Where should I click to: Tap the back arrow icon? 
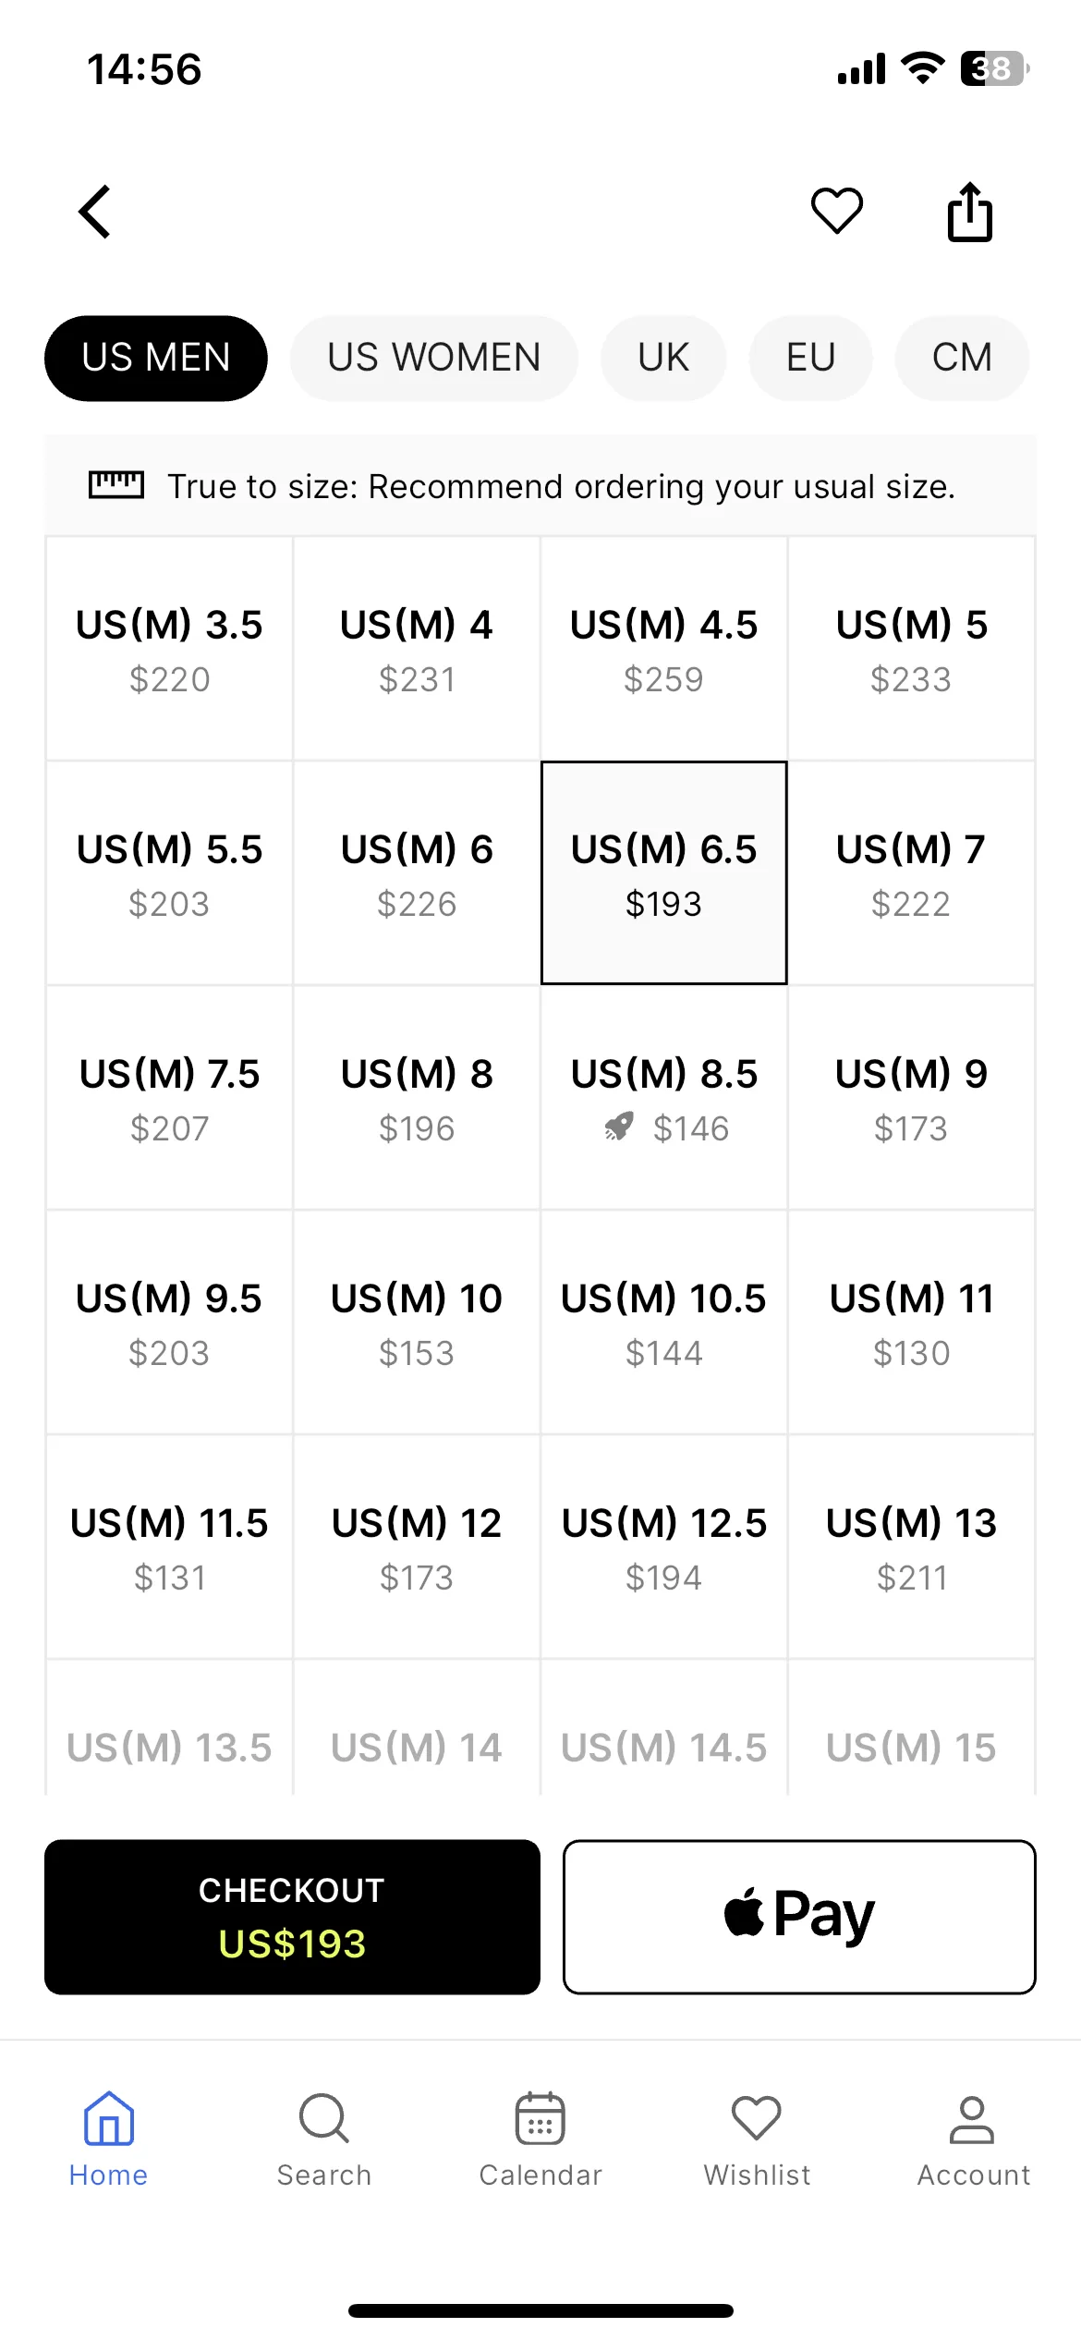[94, 212]
